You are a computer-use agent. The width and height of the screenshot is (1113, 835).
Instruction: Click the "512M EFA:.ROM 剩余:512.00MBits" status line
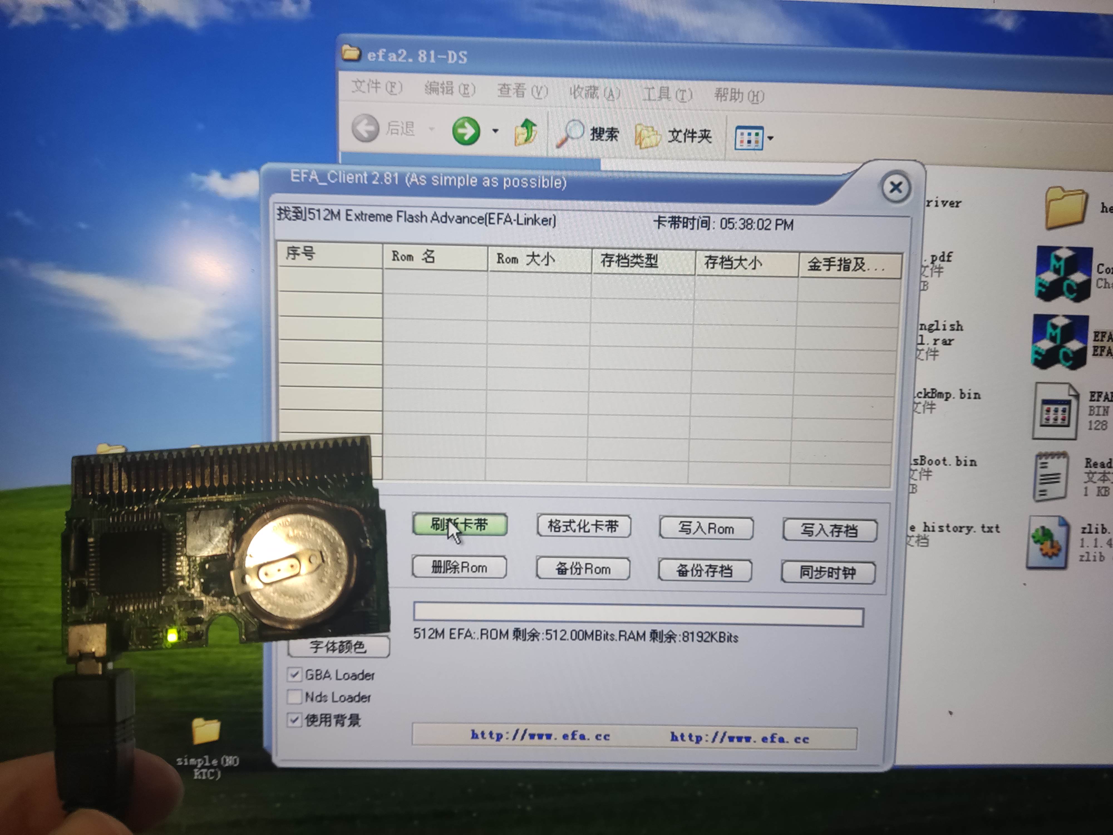pos(576,636)
